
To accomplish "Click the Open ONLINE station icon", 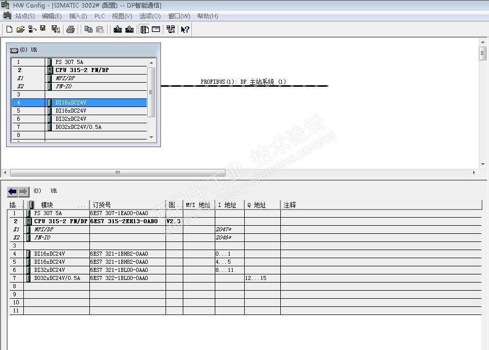I will click(x=32, y=29).
